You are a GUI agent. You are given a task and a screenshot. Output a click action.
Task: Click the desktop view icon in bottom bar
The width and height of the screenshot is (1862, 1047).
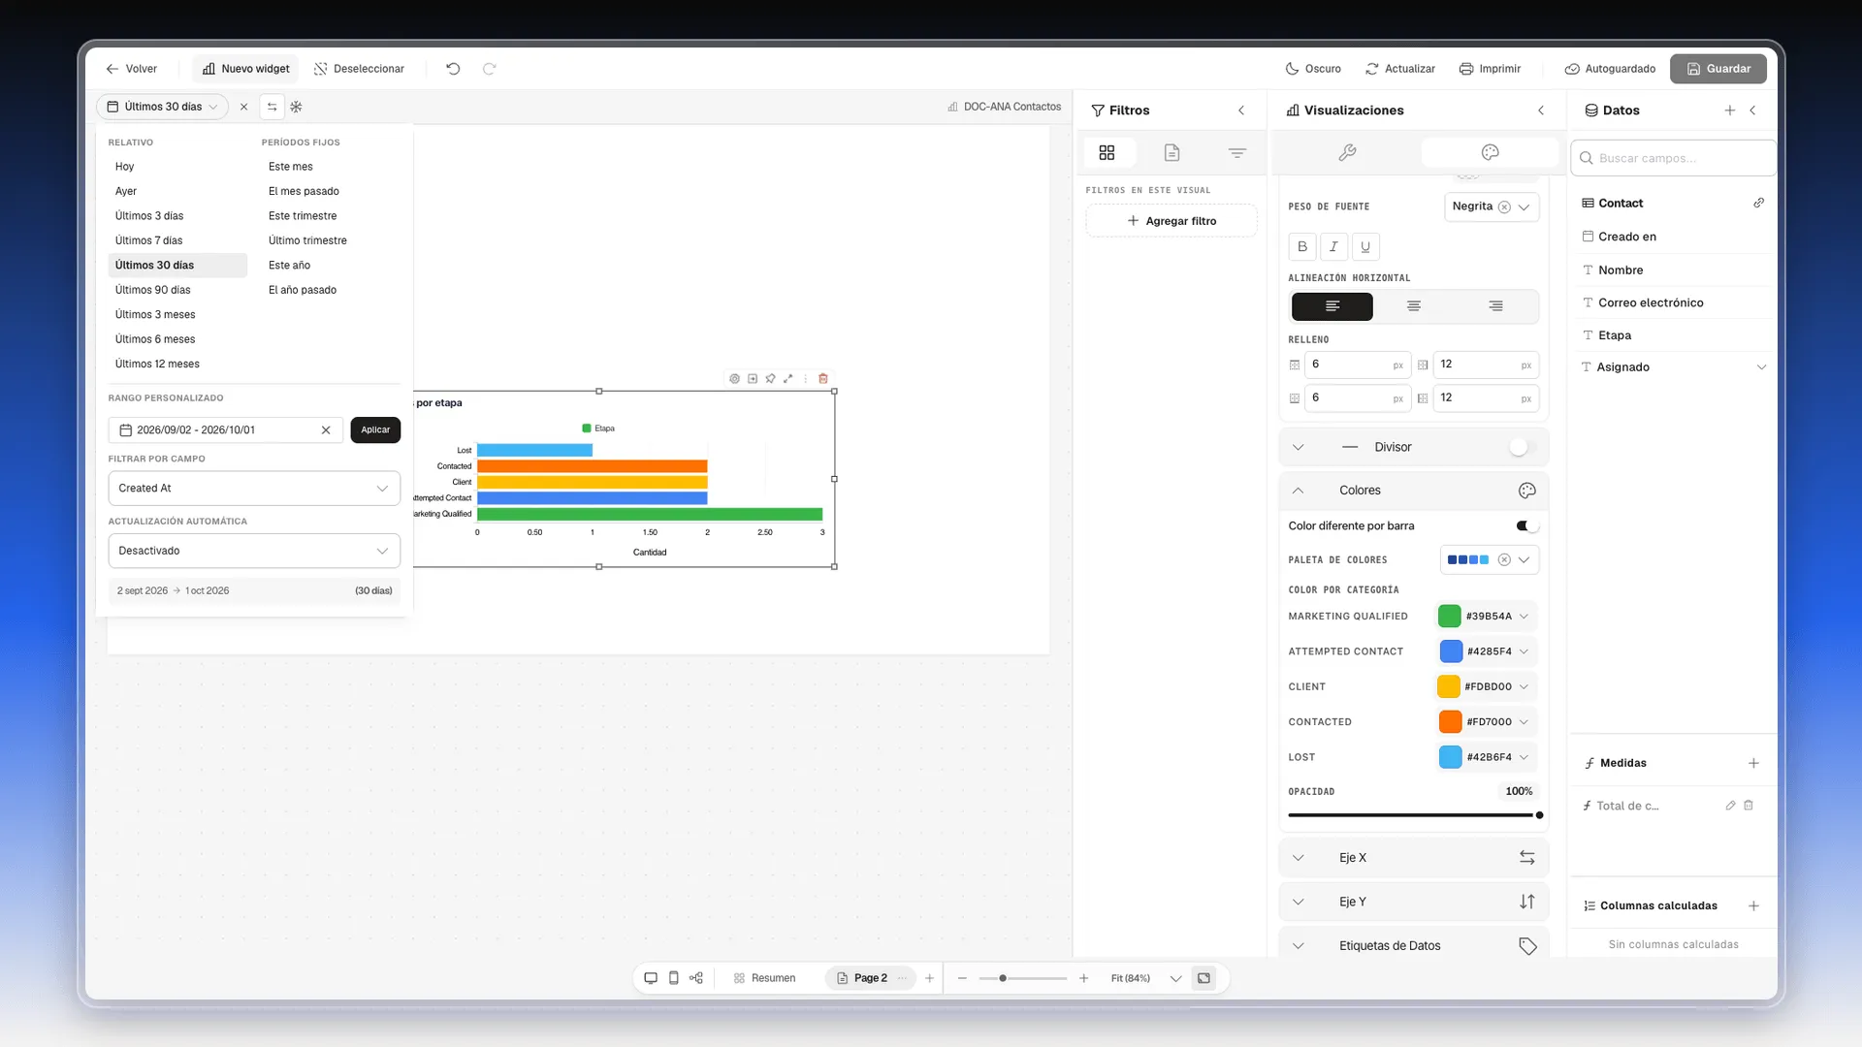click(x=651, y=978)
